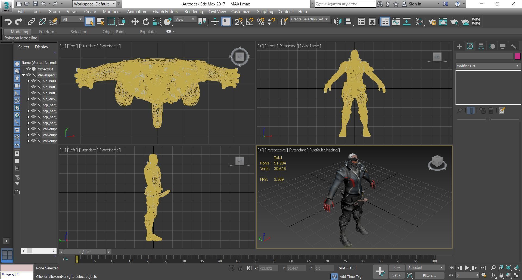Open Render Setup dialog

432,22
